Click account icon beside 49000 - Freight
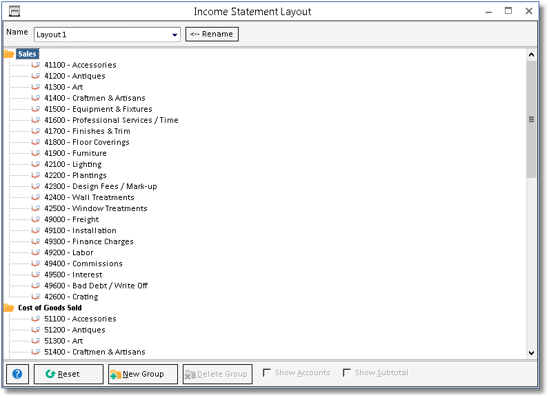This screenshot has width=549, height=398. coord(35,219)
